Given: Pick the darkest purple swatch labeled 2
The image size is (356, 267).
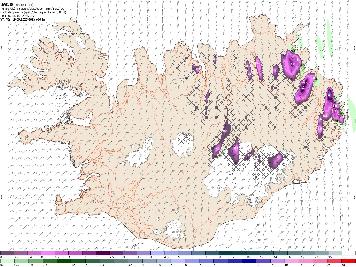Looking at the screenshot, I should [103, 253].
